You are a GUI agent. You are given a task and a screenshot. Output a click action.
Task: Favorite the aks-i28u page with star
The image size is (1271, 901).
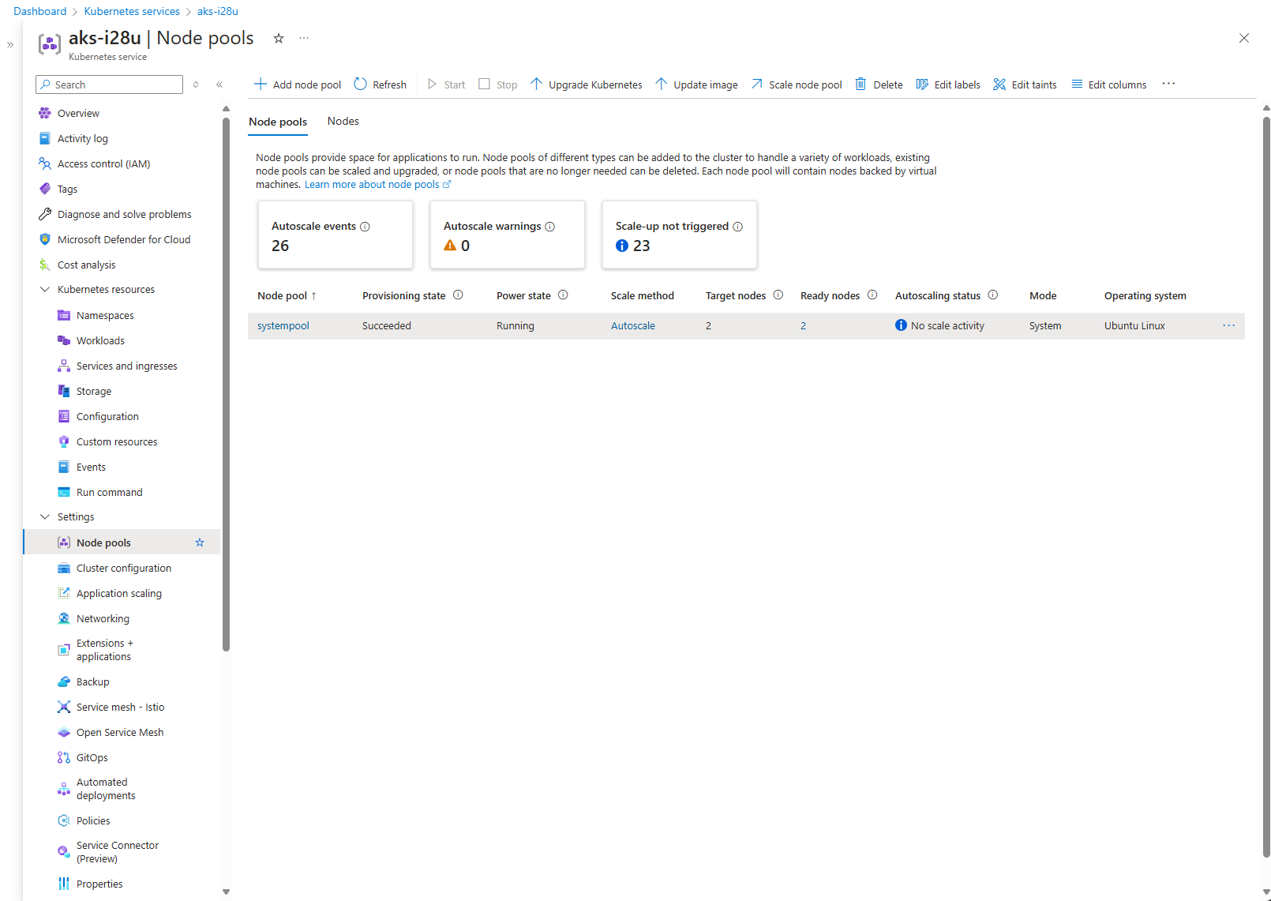coord(279,38)
